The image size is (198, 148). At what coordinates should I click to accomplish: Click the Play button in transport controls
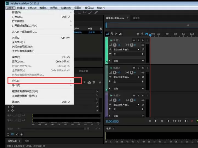[x=156, y=121]
